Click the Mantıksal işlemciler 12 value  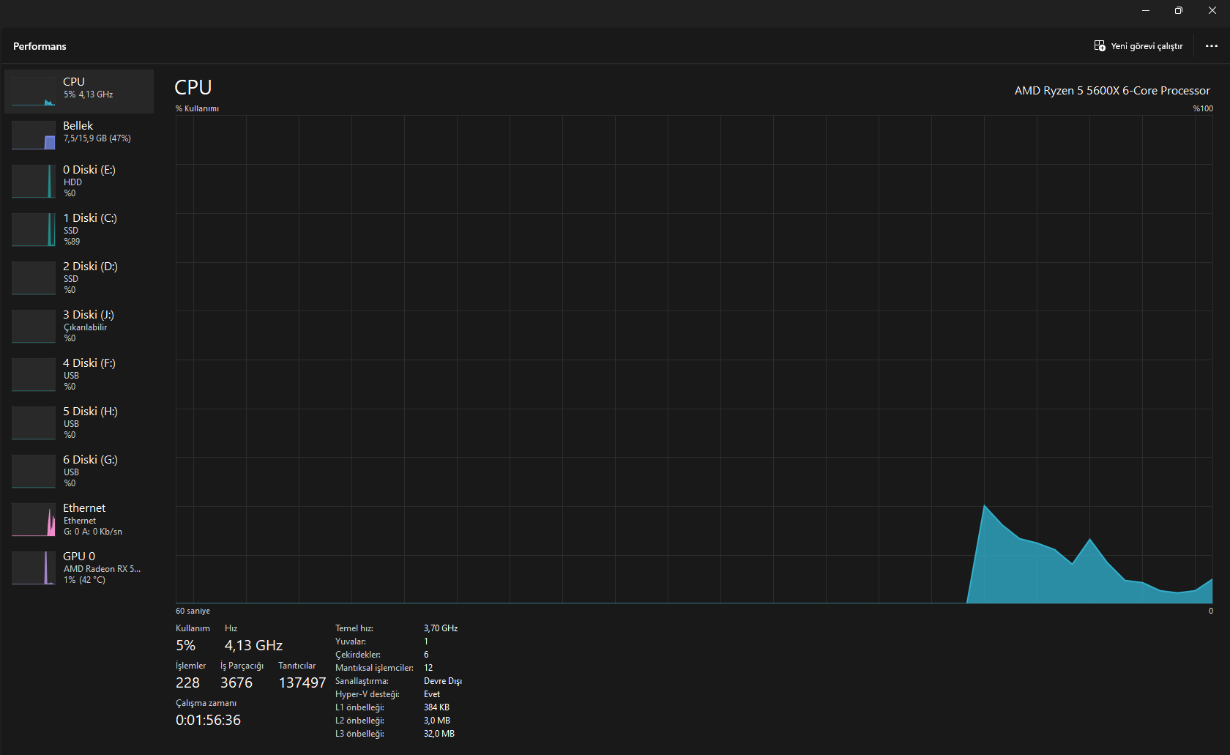(x=428, y=668)
